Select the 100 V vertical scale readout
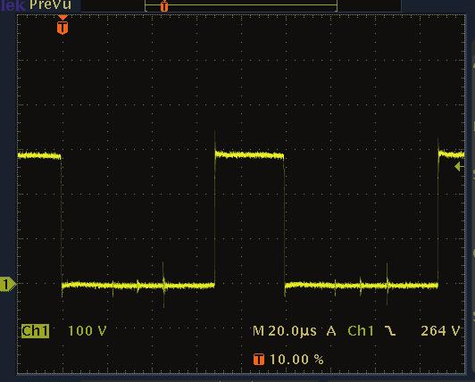The width and height of the screenshot is (475, 382). 87,330
